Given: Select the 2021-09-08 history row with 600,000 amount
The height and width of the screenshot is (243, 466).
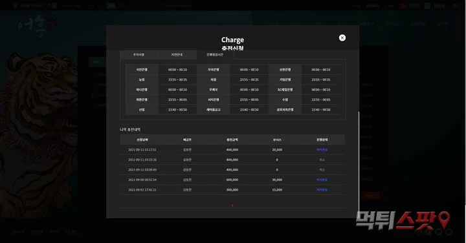Looking at the screenshot, I should tap(233, 180).
